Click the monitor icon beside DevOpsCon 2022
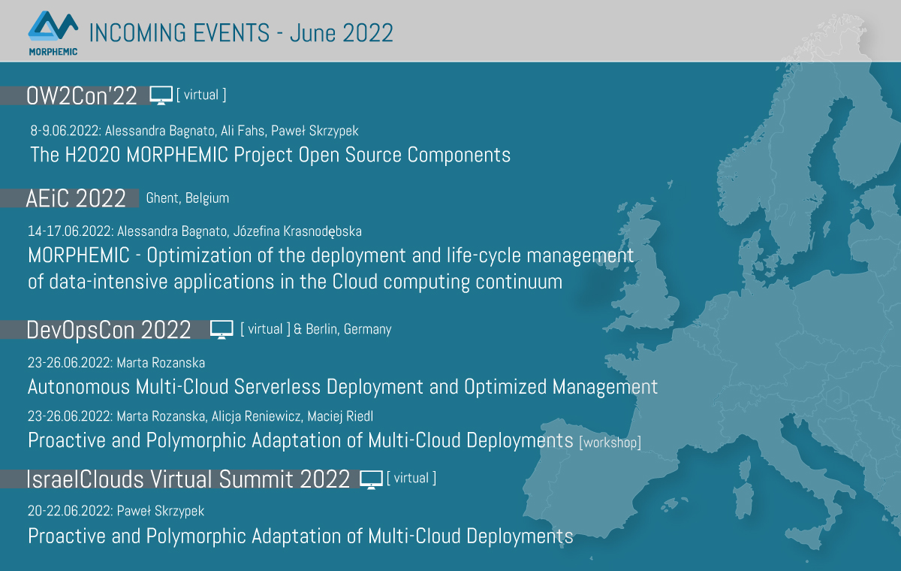 click(x=221, y=330)
